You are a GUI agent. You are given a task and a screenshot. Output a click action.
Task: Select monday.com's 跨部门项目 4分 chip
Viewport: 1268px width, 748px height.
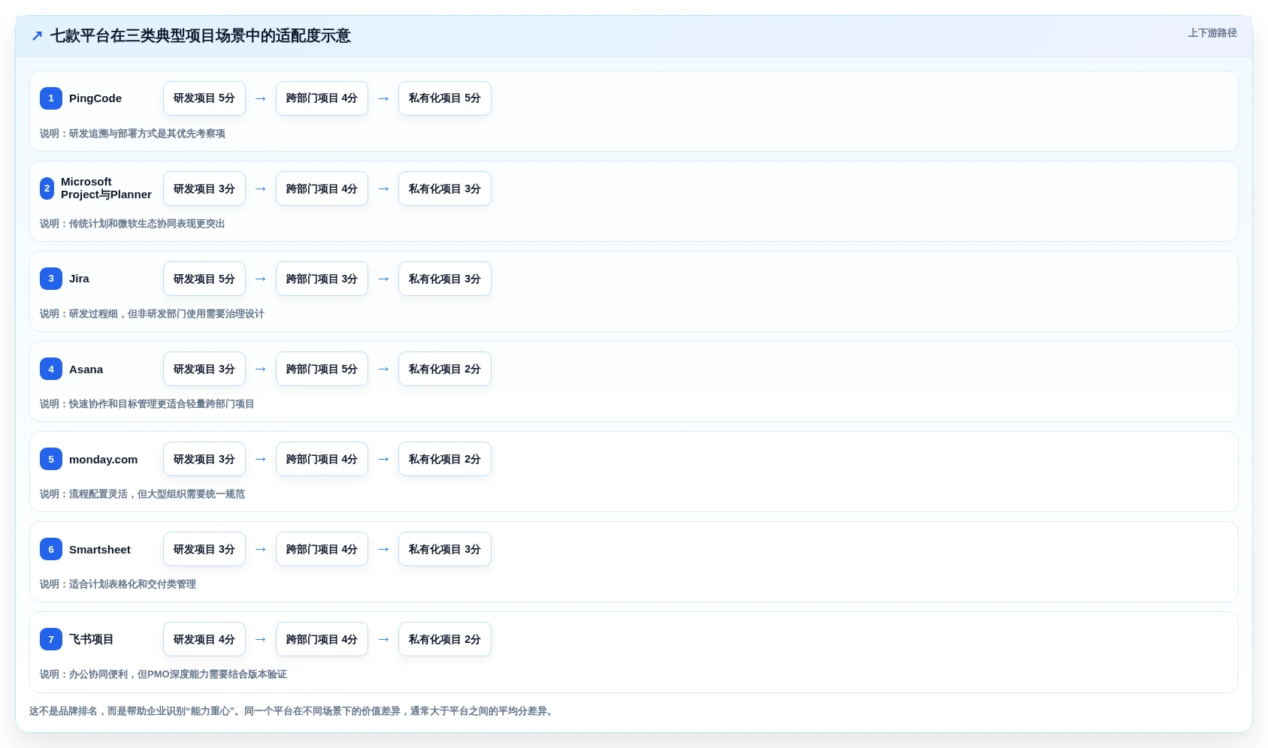coord(322,459)
